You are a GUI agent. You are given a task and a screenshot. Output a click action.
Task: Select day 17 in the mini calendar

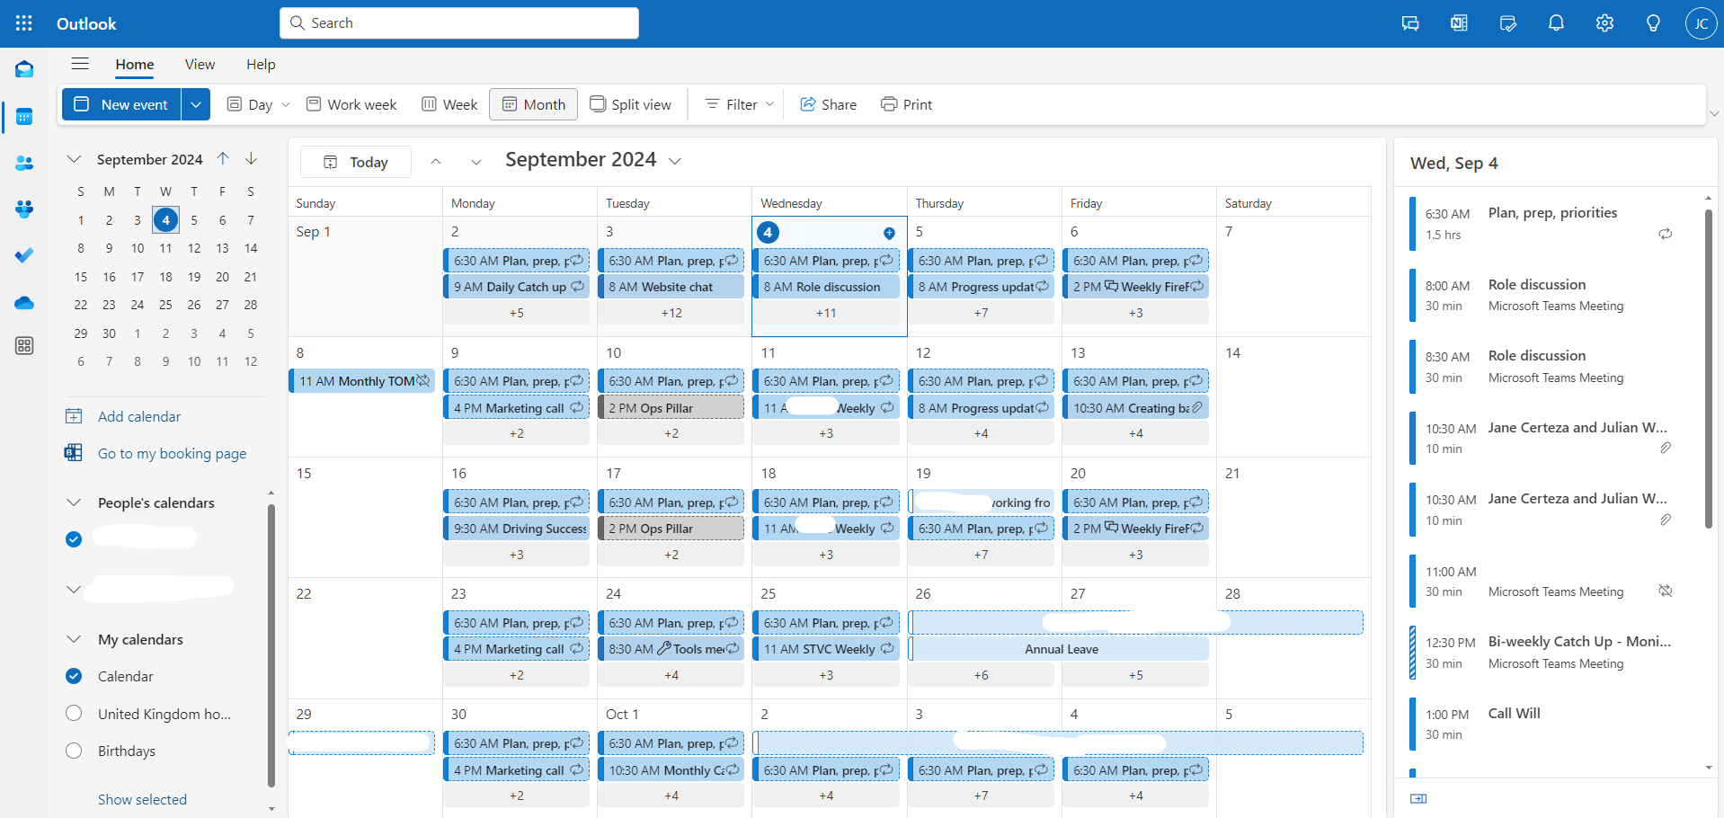click(x=138, y=277)
